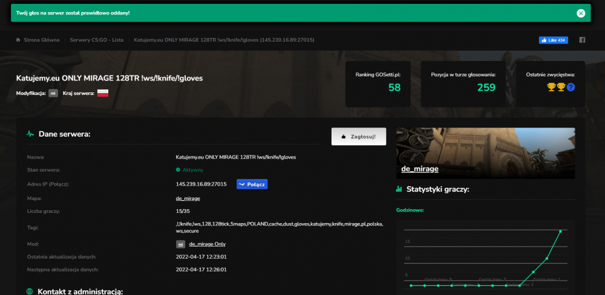
Task: Click the first gold trophy icon
Action: 551,88
